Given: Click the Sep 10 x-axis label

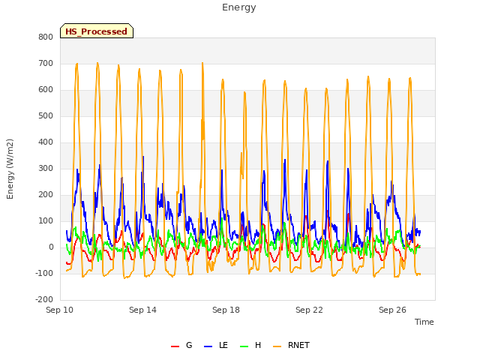Looking at the screenshot, I should click(60, 310).
